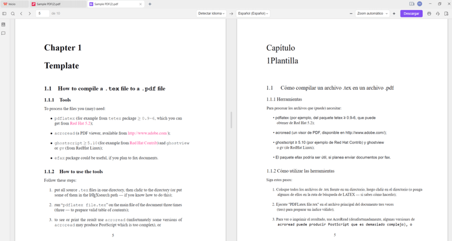Click 'Siga estos pasos:' text

[x=279, y=180]
